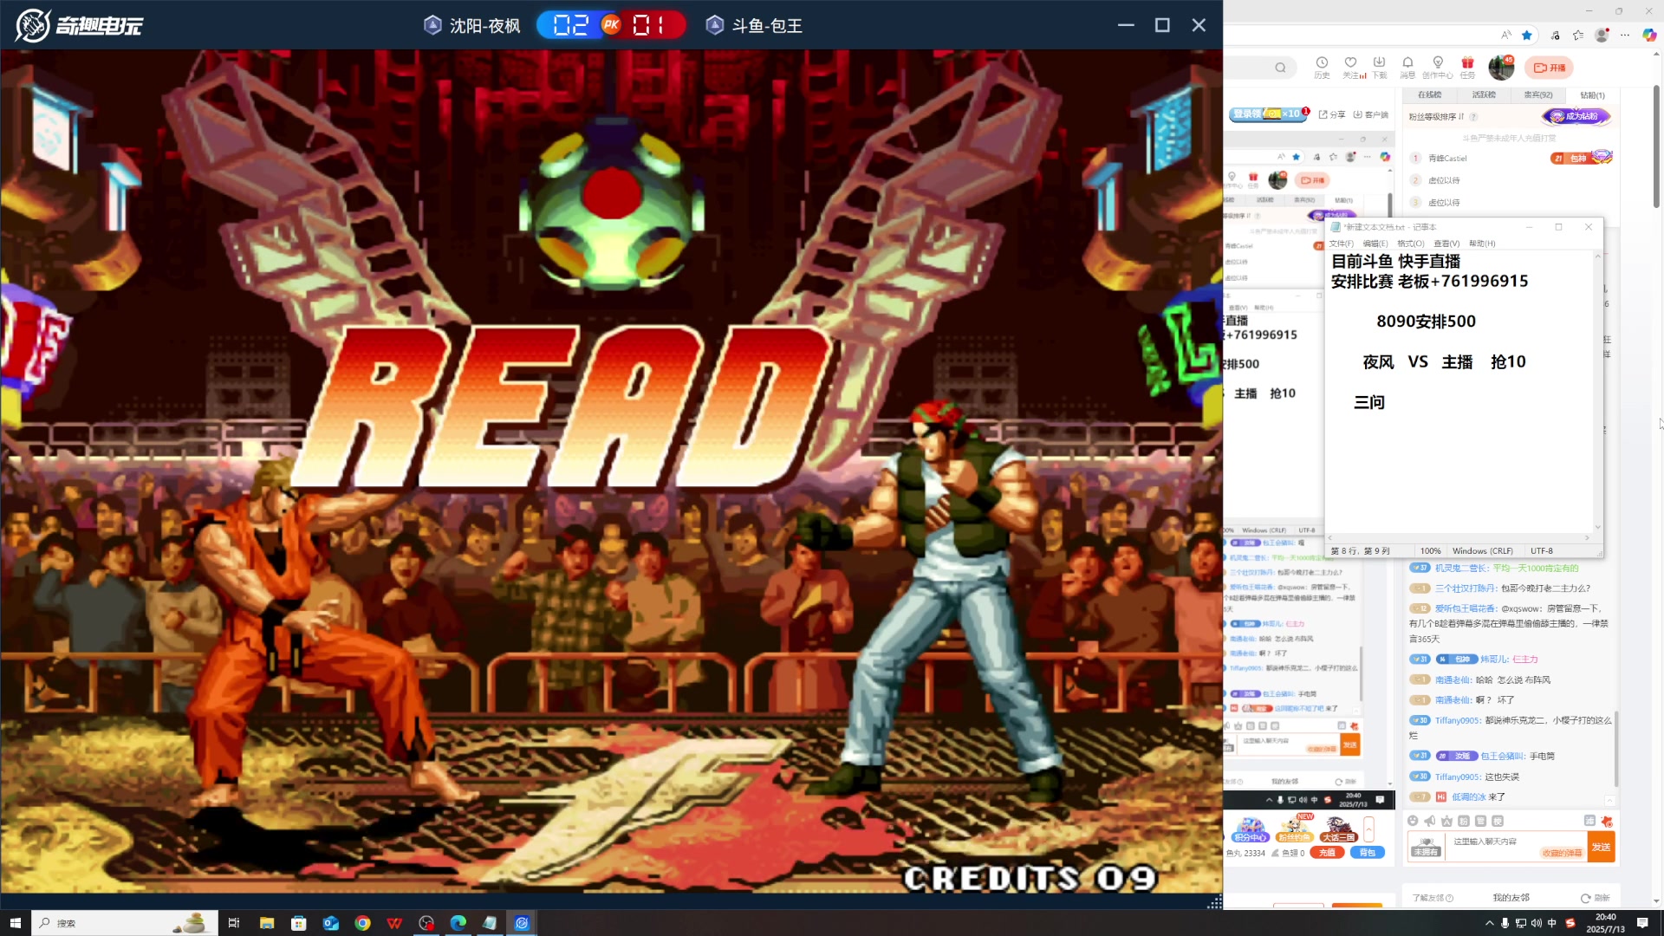1664x936 pixels.
Task: Click the volume speaker icon in system tray
Action: pos(1536,923)
